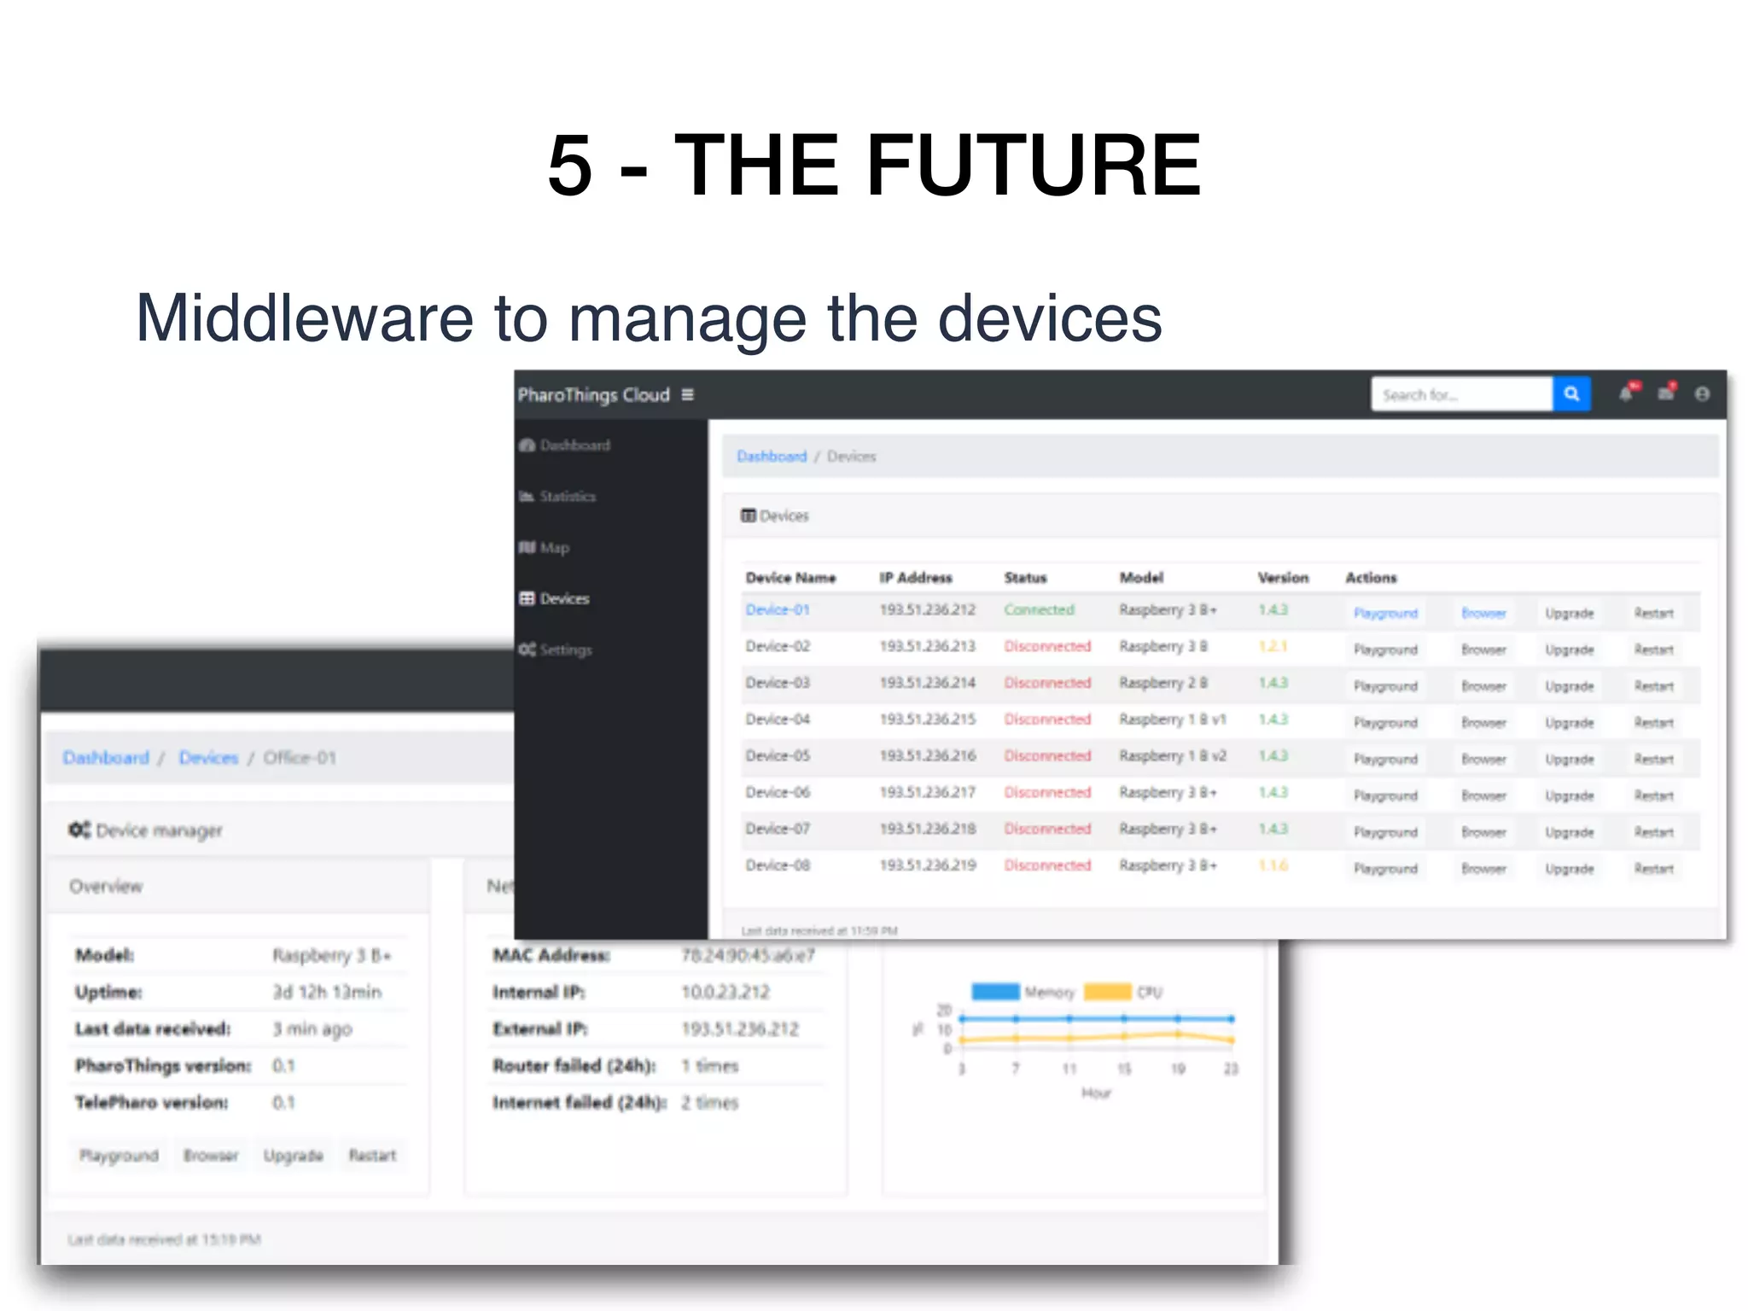Open the notifications bell icon
Image resolution: width=1748 pixels, height=1311 pixels.
(1629, 393)
